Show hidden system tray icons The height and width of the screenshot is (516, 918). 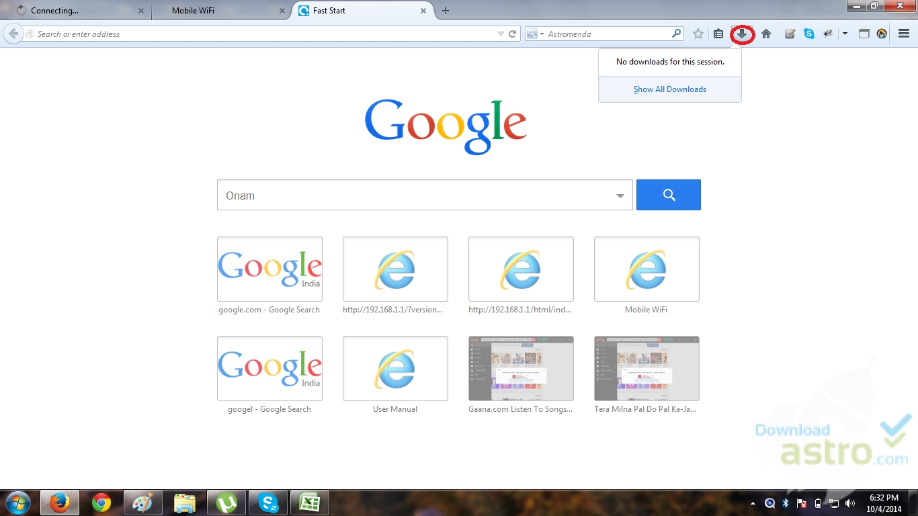tap(753, 503)
